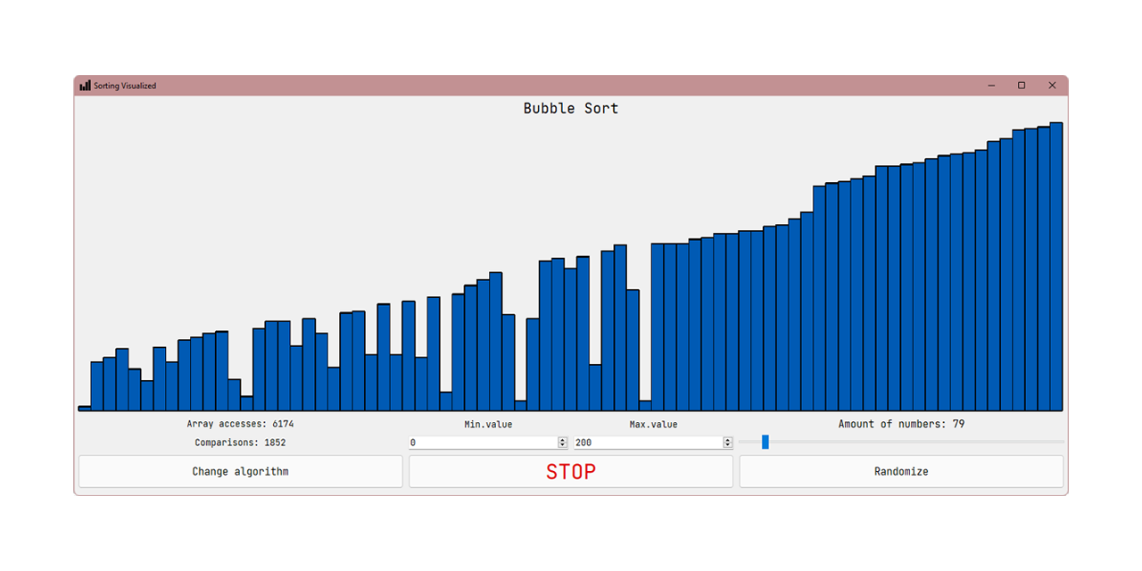Click the amount of numbers slider handle
This screenshot has width=1142, height=571.
coord(765,442)
